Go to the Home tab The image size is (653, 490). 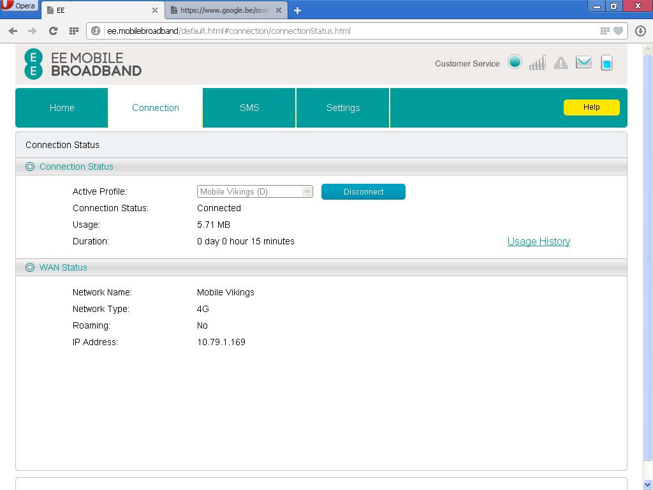[62, 108]
